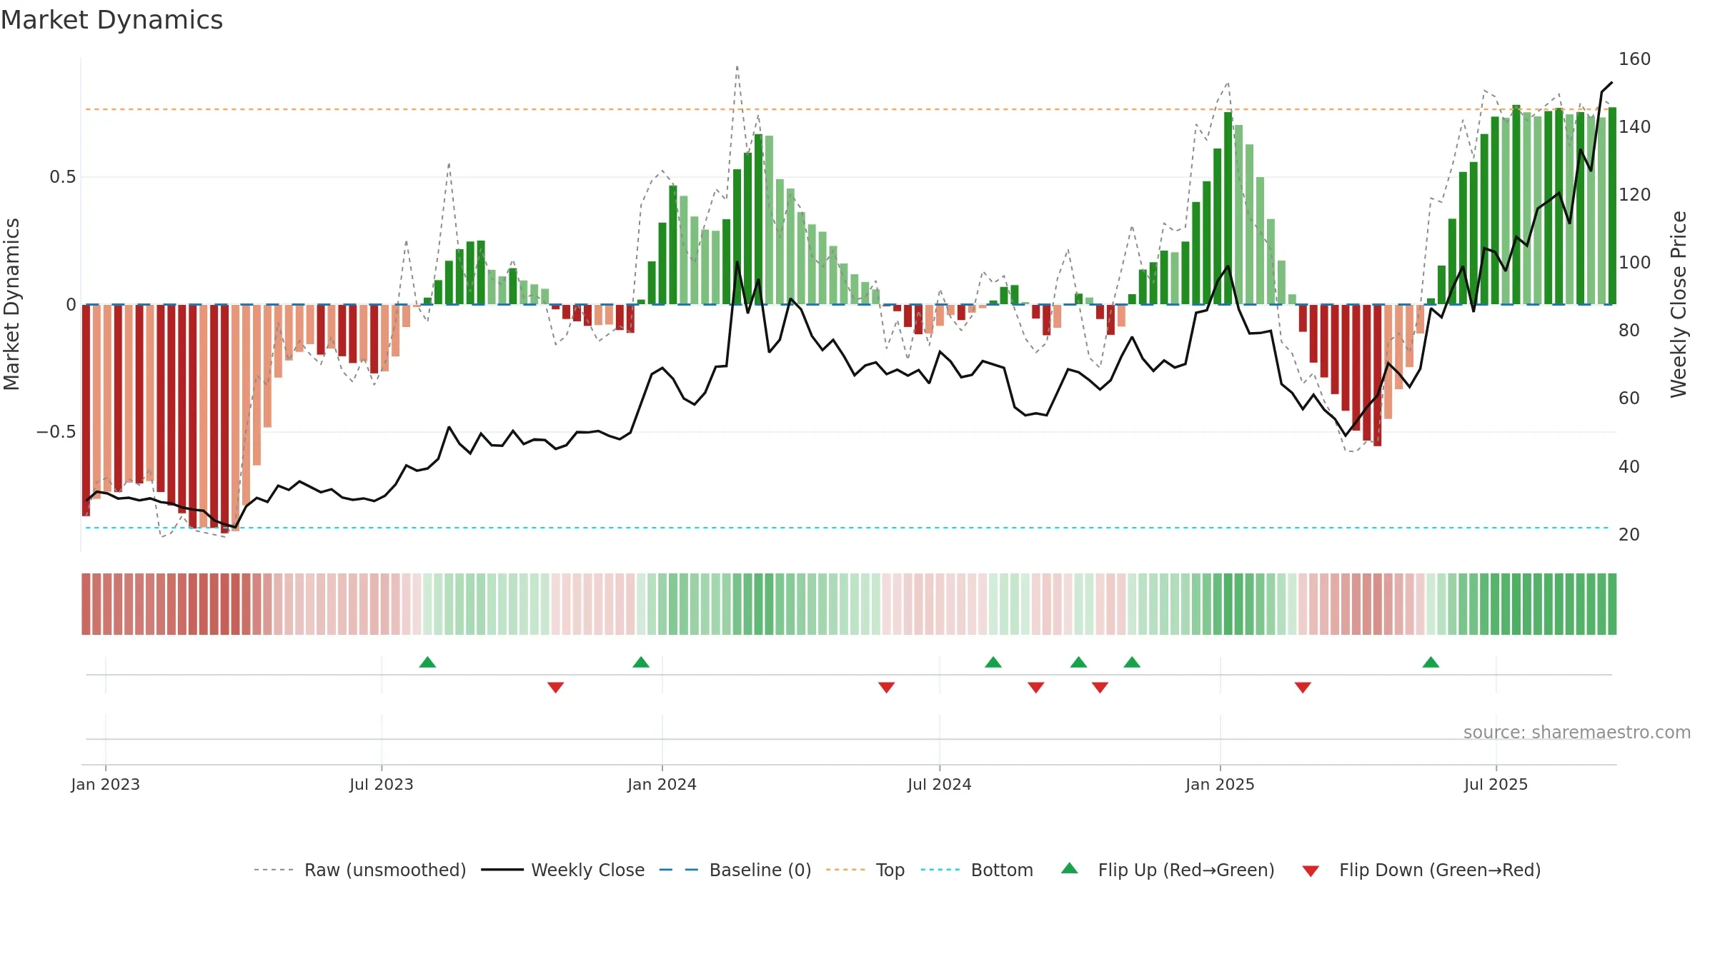Click the red flip-down marker just before Jul 2024
The height and width of the screenshot is (964, 1715).
point(887,687)
